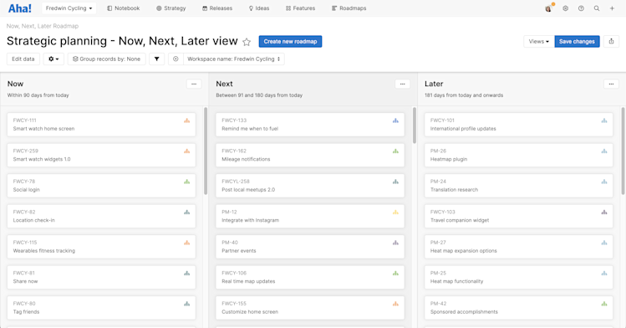Click the share/export icon
626x328 pixels.
pyautogui.click(x=611, y=42)
